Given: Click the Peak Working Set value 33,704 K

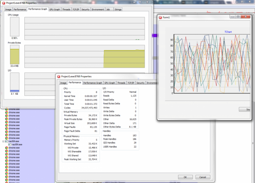Looking at the screenshot, I should 93,160.
